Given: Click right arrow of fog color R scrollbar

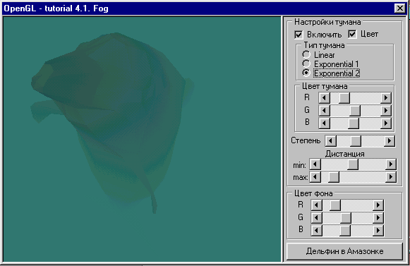Looking at the screenshot, I should click(x=386, y=98).
